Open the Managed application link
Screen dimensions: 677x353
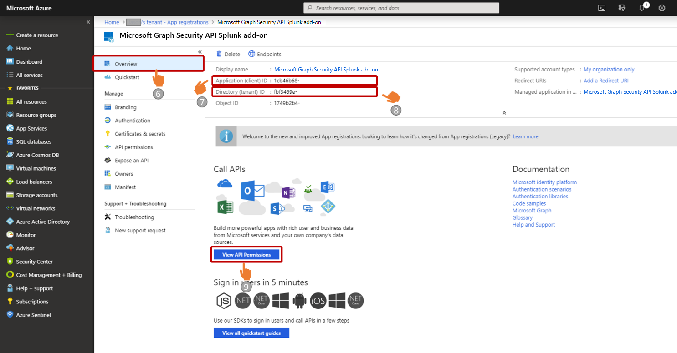pos(630,92)
